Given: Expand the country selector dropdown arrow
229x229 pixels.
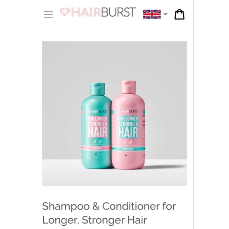Looking at the screenshot, I should [x=165, y=14].
